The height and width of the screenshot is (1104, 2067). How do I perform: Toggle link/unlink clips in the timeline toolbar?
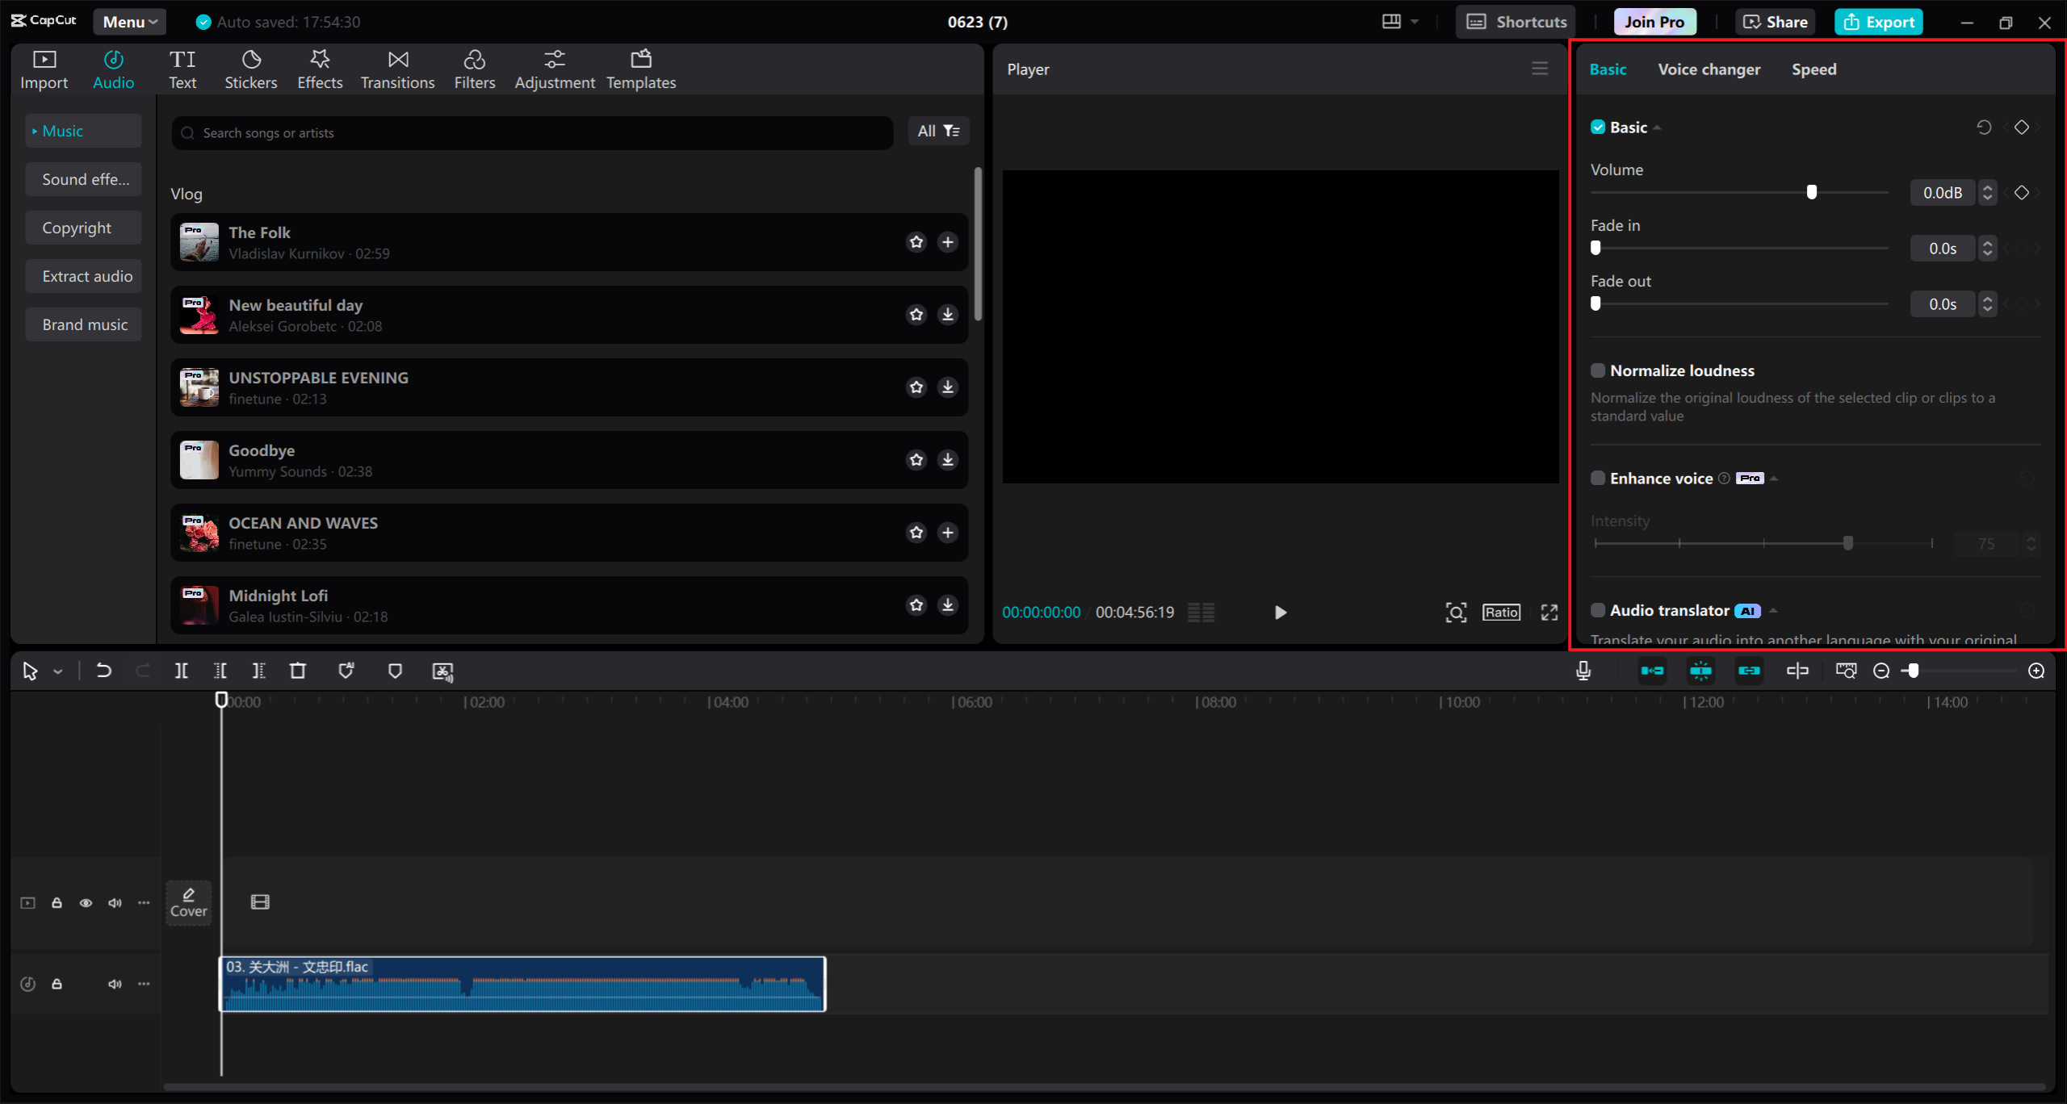coord(1750,671)
